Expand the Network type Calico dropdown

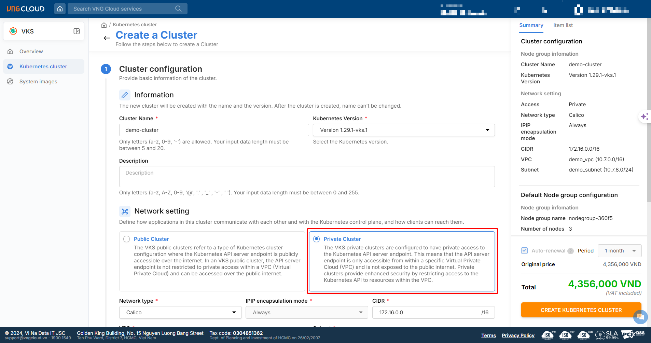(x=180, y=313)
